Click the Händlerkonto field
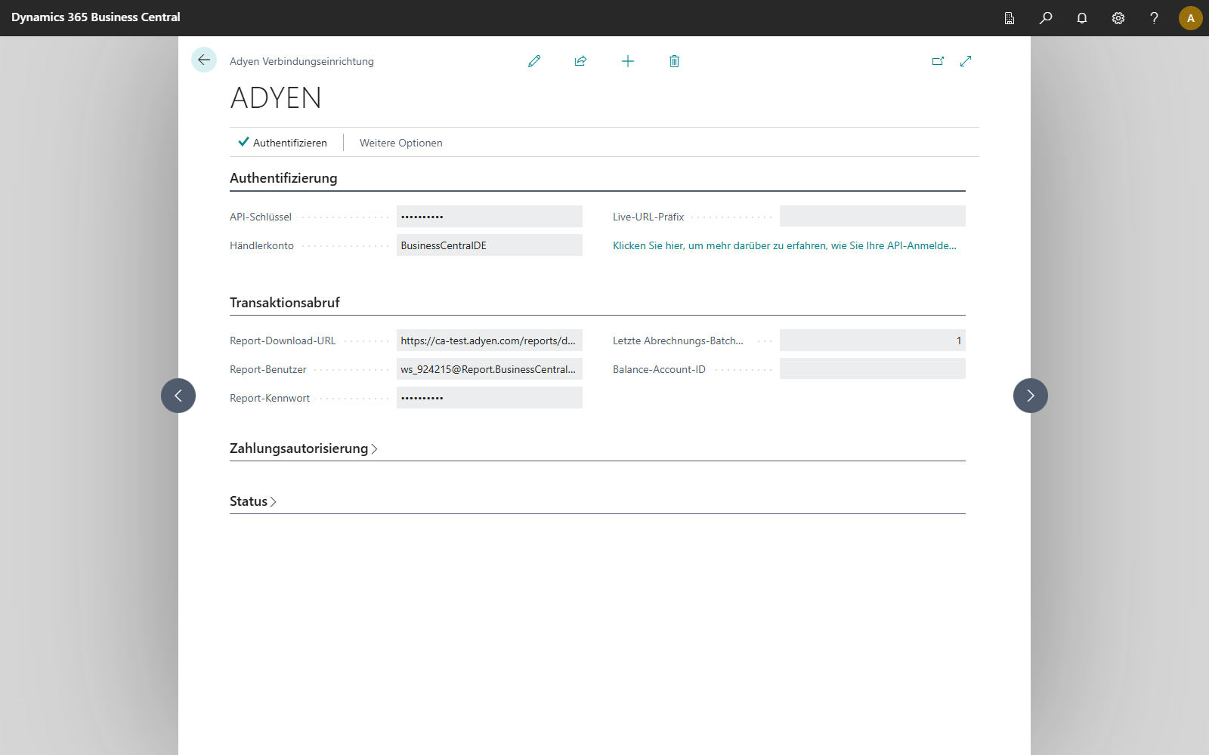The width and height of the screenshot is (1209, 755). (x=490, y=245)
